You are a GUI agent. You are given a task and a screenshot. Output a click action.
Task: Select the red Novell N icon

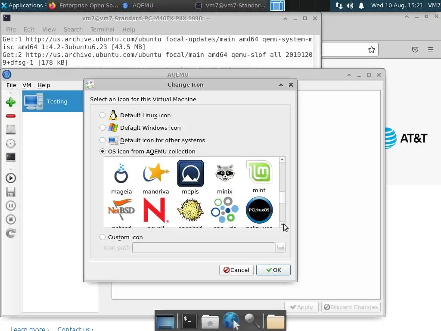point(156,210)
